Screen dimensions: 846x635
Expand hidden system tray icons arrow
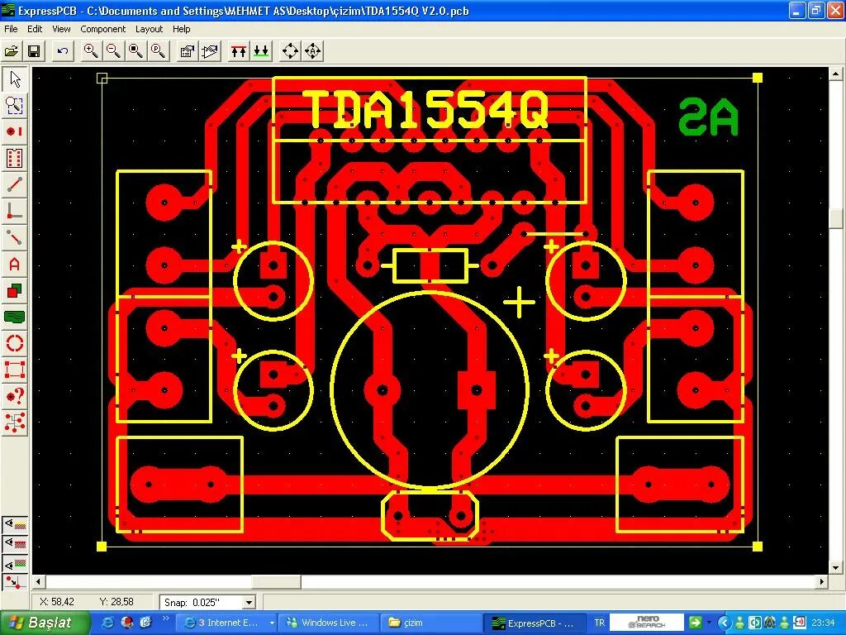point(725,623)
